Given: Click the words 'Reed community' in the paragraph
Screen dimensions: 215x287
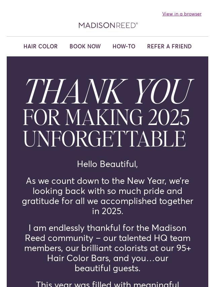Looking at the screenshot, I should (x=59, y=238).
